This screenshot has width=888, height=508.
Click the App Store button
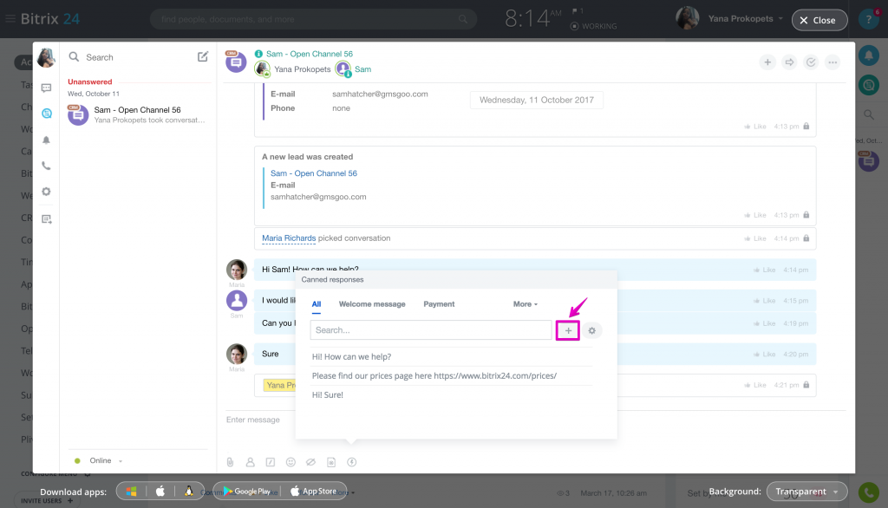313,492
